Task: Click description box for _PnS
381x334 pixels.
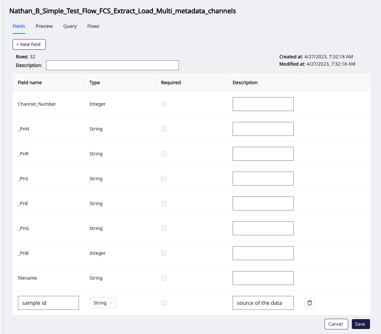Action: 263,179
